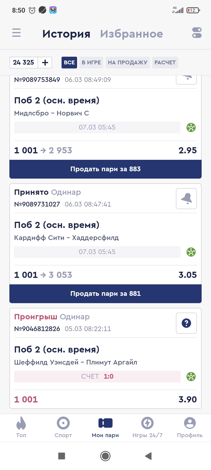211x470 pixels.
Task: Switch to the Избранное tab
Action: (x=131, y=34)
